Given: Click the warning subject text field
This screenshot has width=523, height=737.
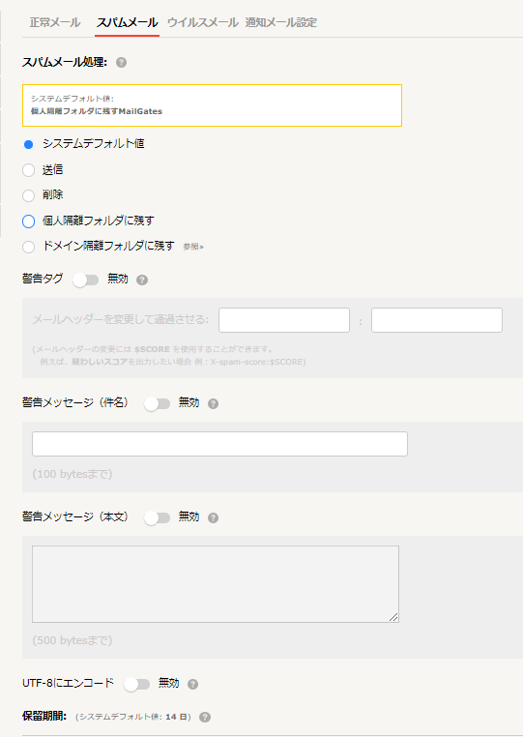Looking at the screenshot, I should pos(219,444).
